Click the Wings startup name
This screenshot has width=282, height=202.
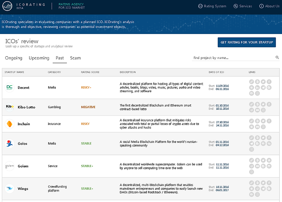23,189
